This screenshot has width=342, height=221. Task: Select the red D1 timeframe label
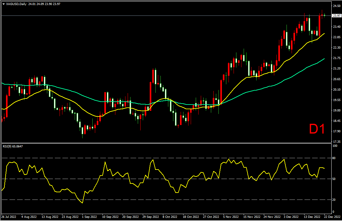(317, 129)
